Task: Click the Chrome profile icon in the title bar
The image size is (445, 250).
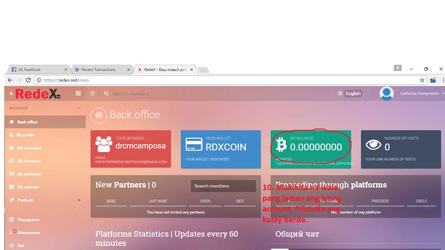Action: 398,68
